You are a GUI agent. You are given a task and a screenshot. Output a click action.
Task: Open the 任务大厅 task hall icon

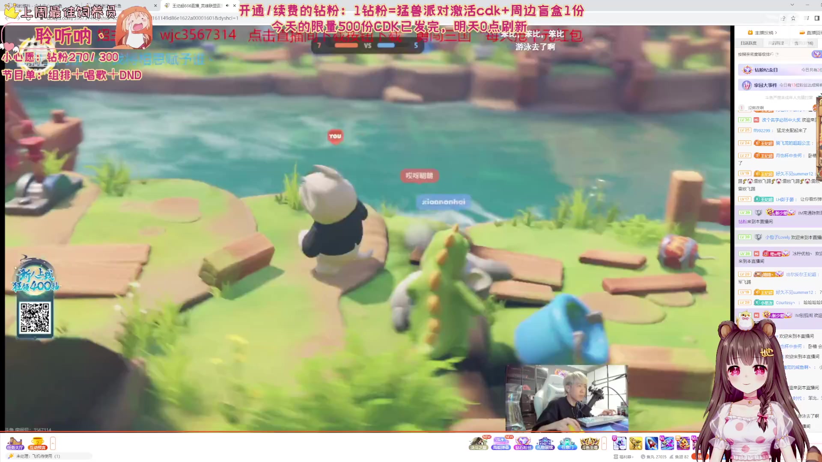point(15,443)
